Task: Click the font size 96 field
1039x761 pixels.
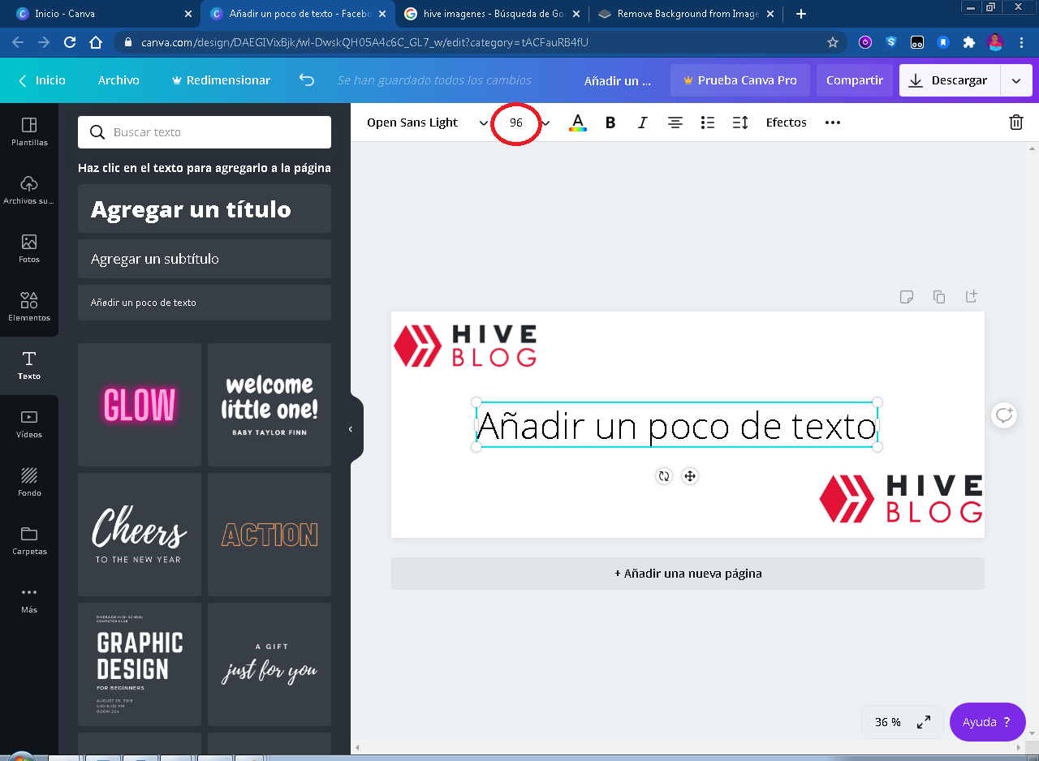Action: (516, 123)
